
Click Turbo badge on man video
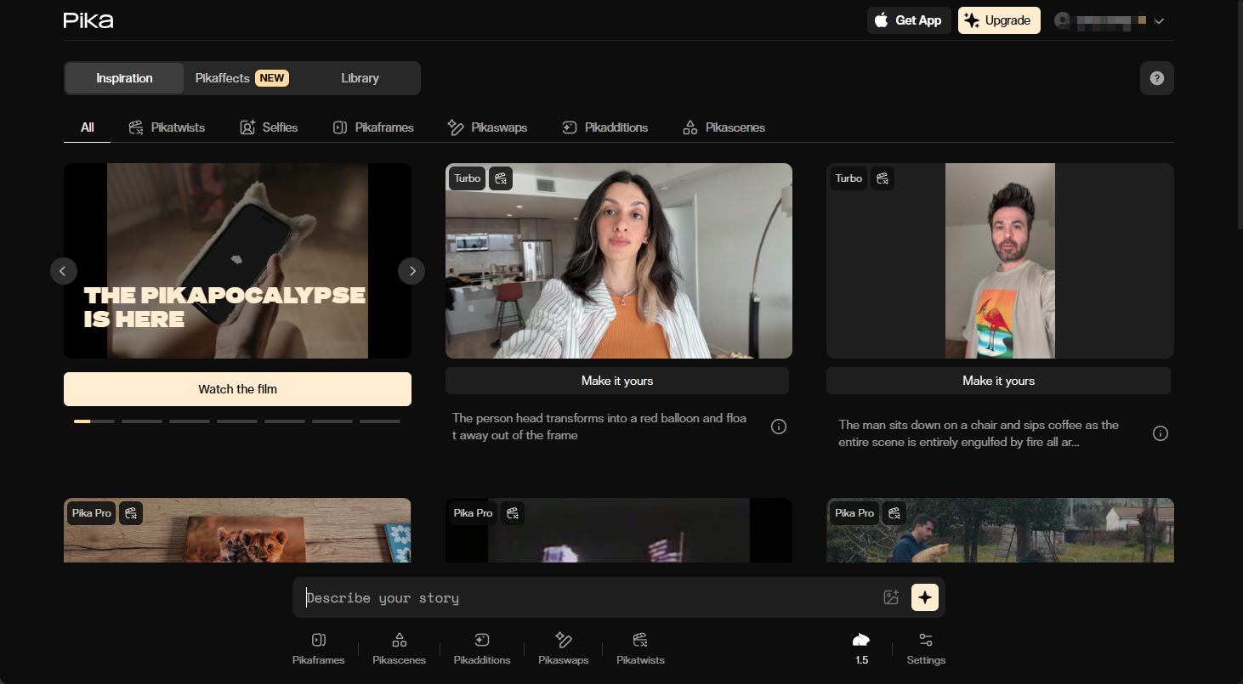[x=849, y=178]
